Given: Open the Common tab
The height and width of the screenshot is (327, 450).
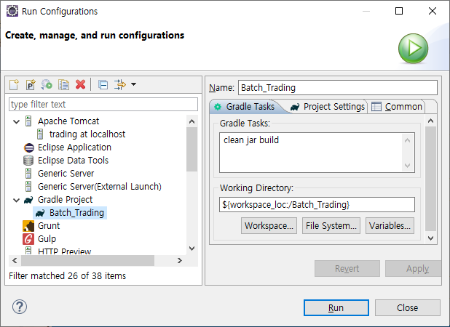Looking at the screenshot, I should tap(398, 107).
